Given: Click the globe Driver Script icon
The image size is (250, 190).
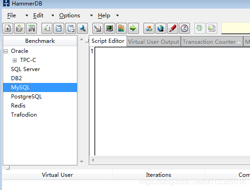Looking at the screenshot, I should pos(161,28).
